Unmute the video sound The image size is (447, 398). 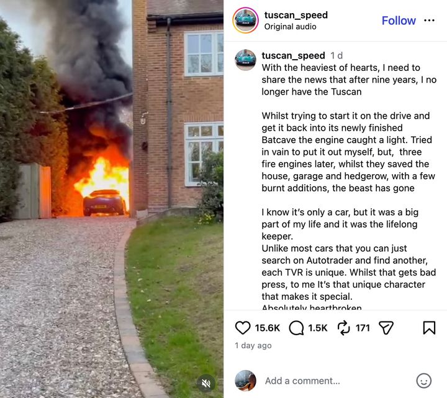click(x=206, y=383)
